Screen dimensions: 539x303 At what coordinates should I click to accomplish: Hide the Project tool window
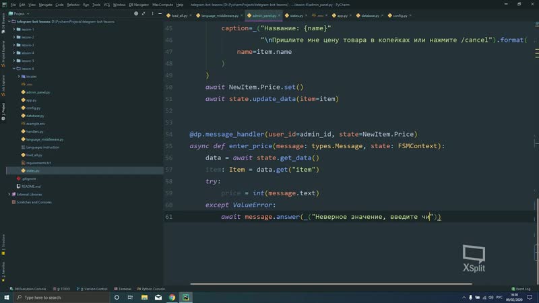tap(160, 13)
